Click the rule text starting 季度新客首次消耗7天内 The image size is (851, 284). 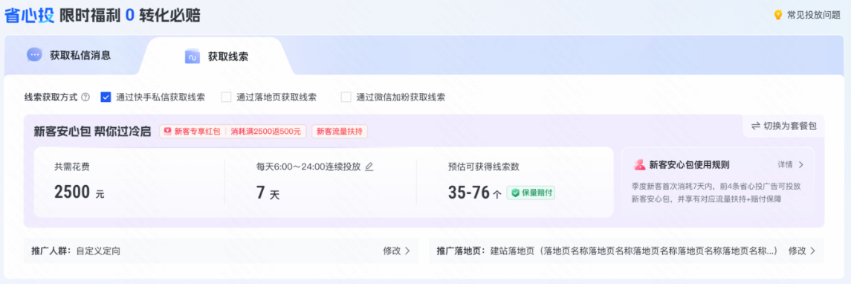716,193
